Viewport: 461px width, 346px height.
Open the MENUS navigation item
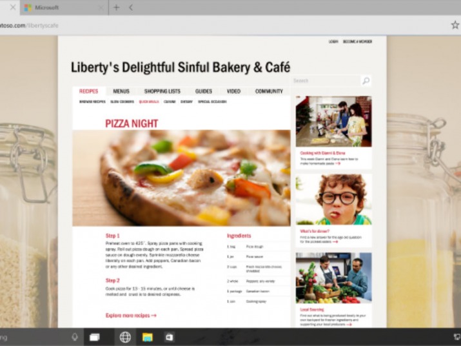pos(121,91)
